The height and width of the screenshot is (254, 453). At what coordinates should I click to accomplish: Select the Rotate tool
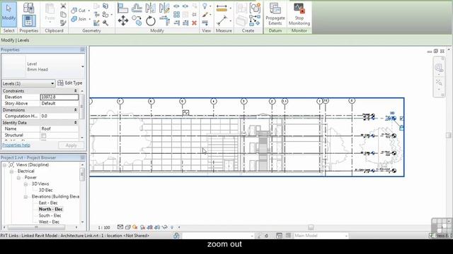point(150,20)
